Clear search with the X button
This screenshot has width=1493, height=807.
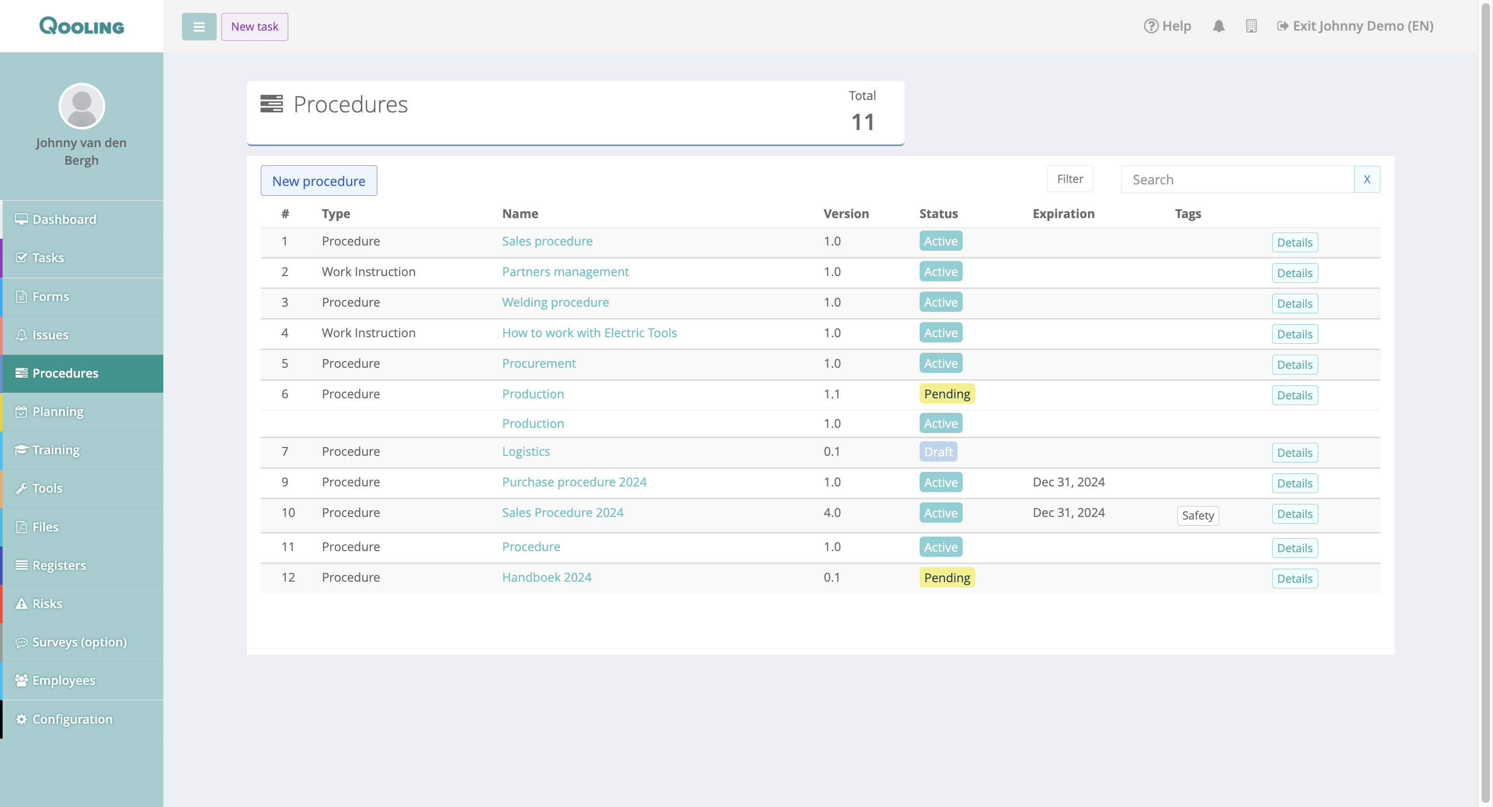pos(1366,179)
